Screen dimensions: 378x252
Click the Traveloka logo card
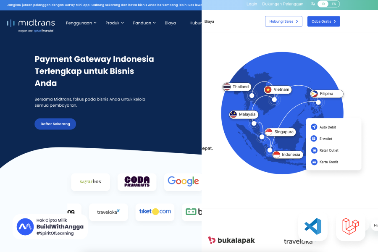click(108, 213)
